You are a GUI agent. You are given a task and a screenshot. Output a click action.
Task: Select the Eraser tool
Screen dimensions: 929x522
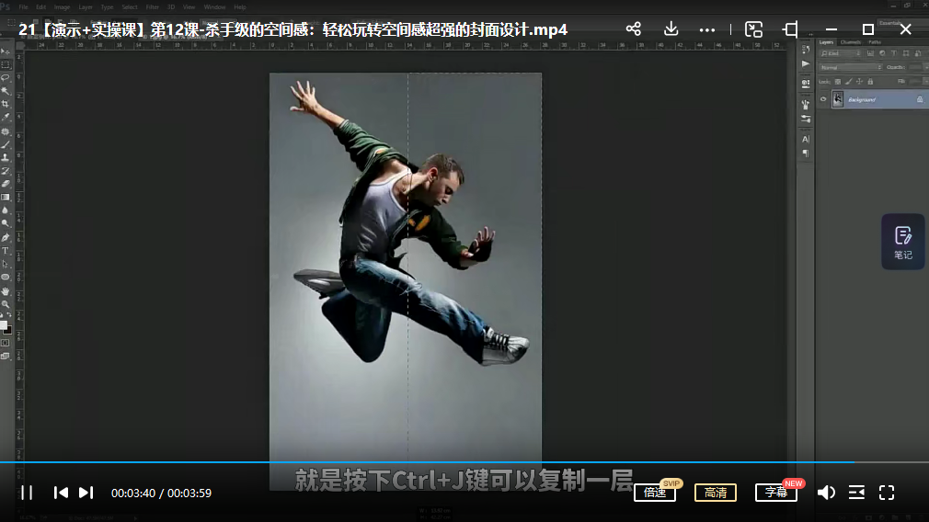(x=6, y=184)
